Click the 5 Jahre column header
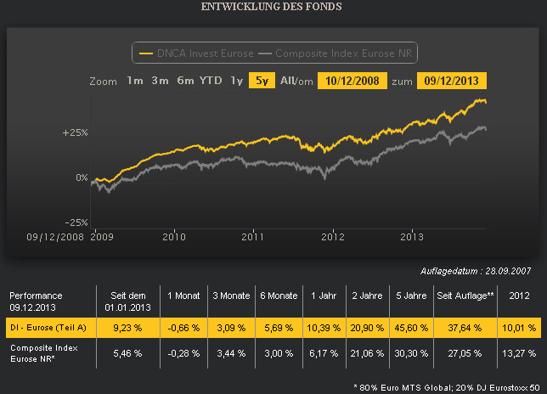The width and height of the screenshot is (547, 394). tap(411, 295)
